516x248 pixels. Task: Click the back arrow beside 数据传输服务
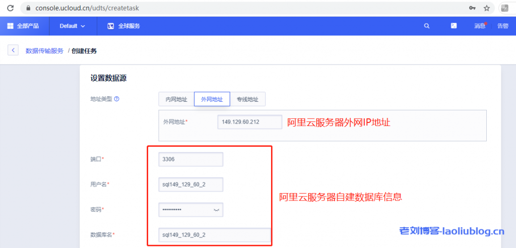13,50
